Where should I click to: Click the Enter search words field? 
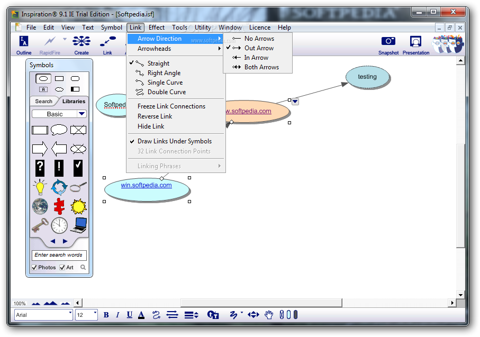coord(59,255)
